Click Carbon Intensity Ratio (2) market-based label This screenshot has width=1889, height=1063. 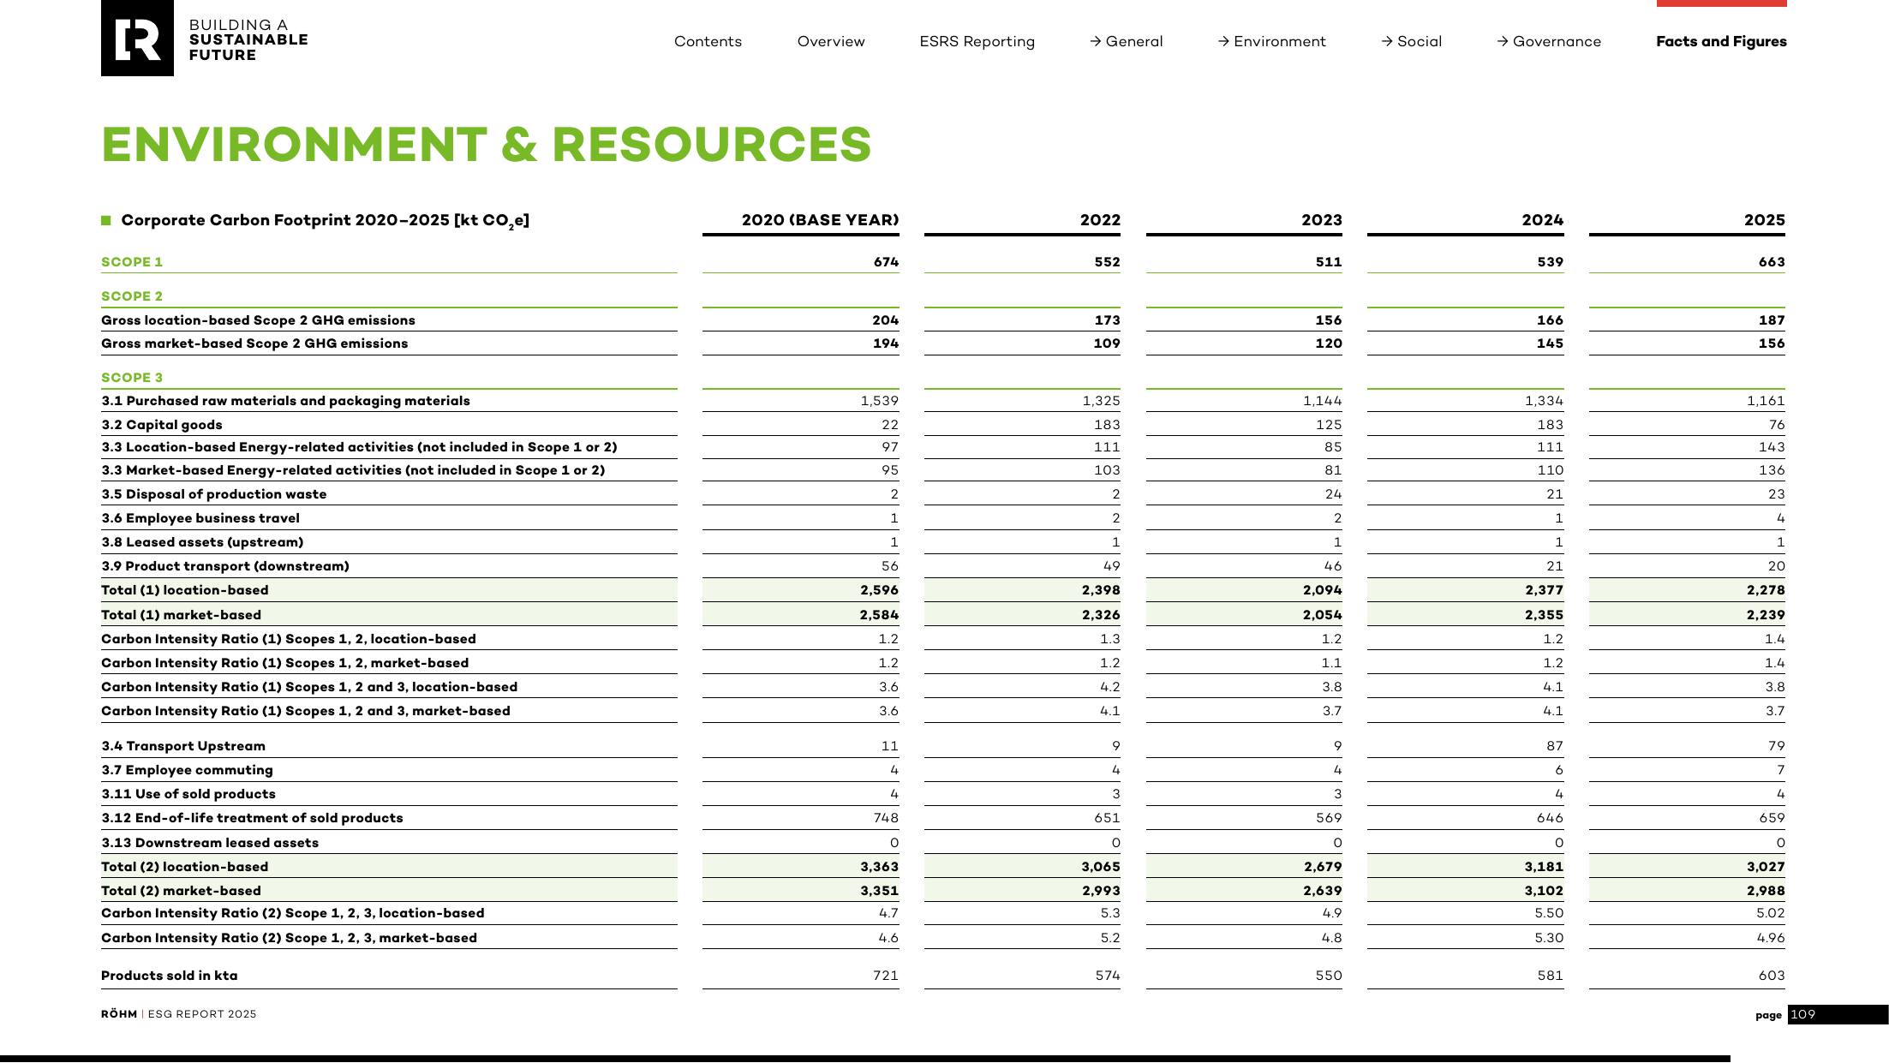[290, 938]
